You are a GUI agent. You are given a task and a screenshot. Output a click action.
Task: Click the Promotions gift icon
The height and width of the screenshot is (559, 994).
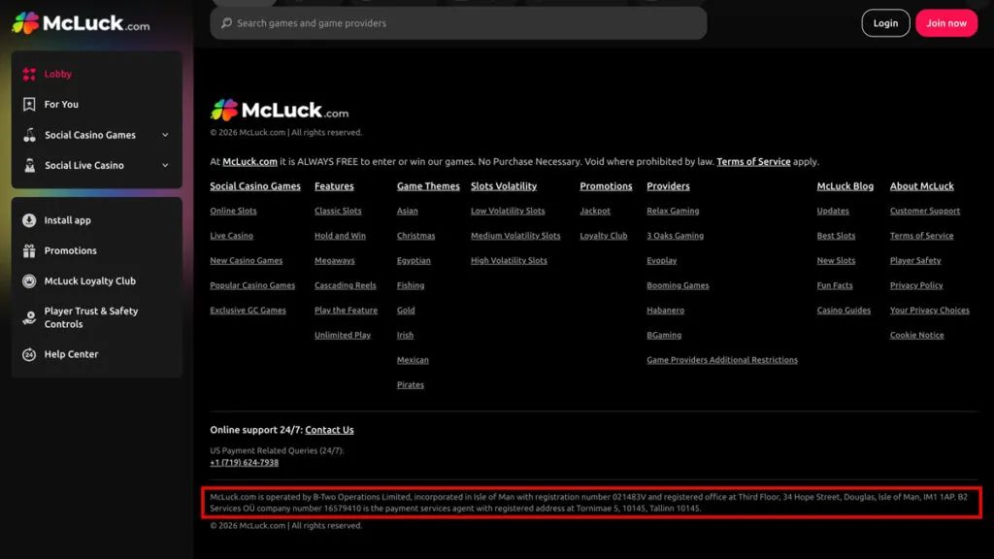coord(29,251)
